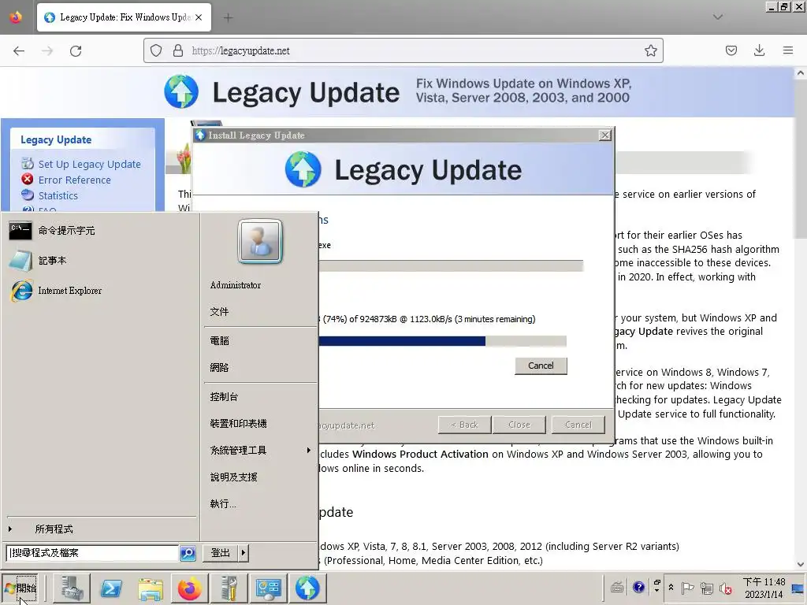This screenshot has height=605, width=807.
Task: Click the Legacy Update globe logo on the page
Action: (x=181, y=91)
